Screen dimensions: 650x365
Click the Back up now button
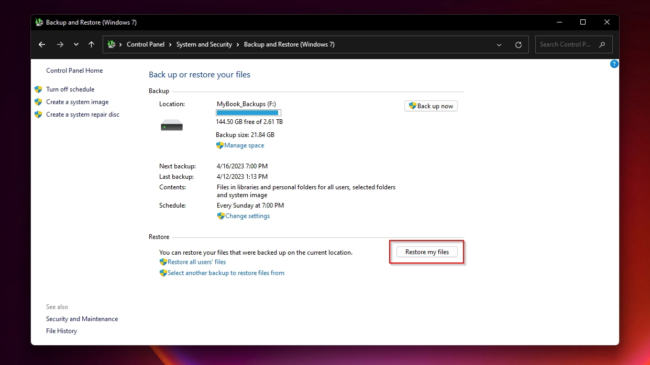pos(431,106)
